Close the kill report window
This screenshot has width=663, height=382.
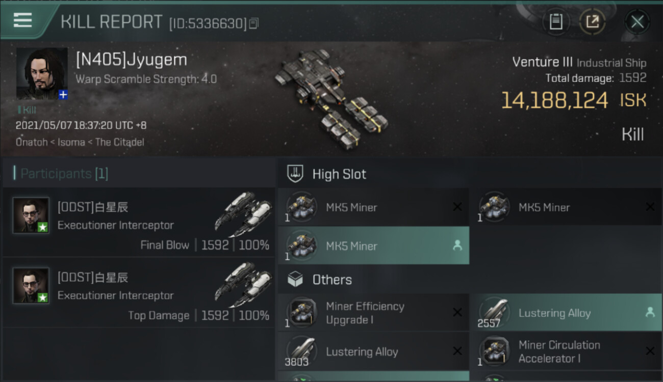pos(637,22)
